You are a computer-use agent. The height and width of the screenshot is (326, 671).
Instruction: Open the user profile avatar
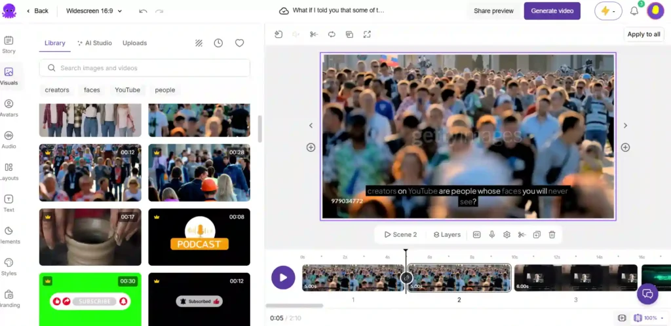tap(655, 10)
